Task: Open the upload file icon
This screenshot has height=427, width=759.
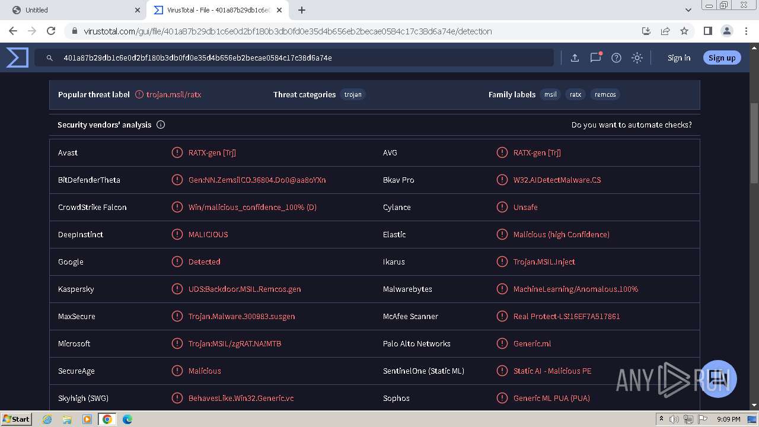Action: click(575, 58)
